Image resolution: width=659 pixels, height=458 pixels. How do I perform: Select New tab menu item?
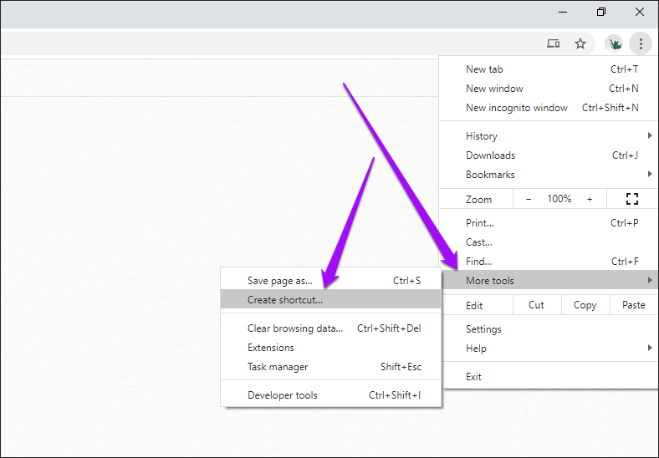point(549,69)
